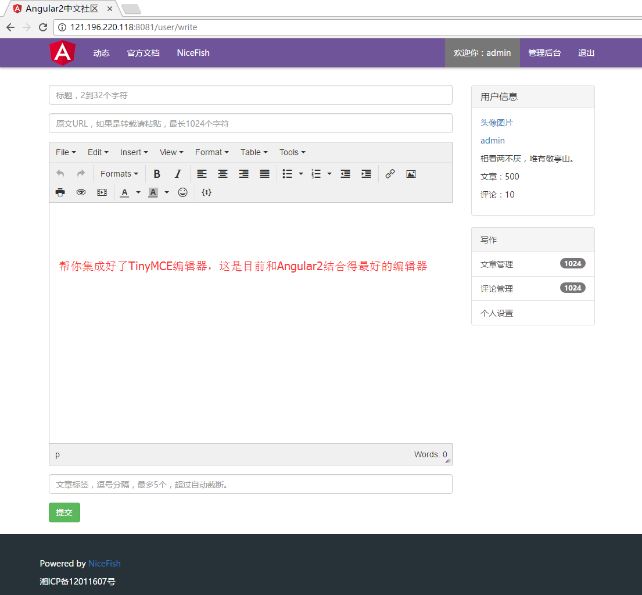Submit article with 提交 button
Viewport: 642px width, 595px height.
pyautogui.click(x=64, y=512)
